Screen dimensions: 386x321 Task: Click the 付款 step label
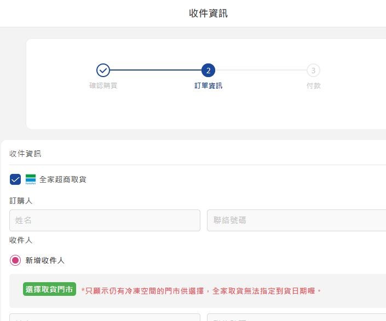[313, 85]
